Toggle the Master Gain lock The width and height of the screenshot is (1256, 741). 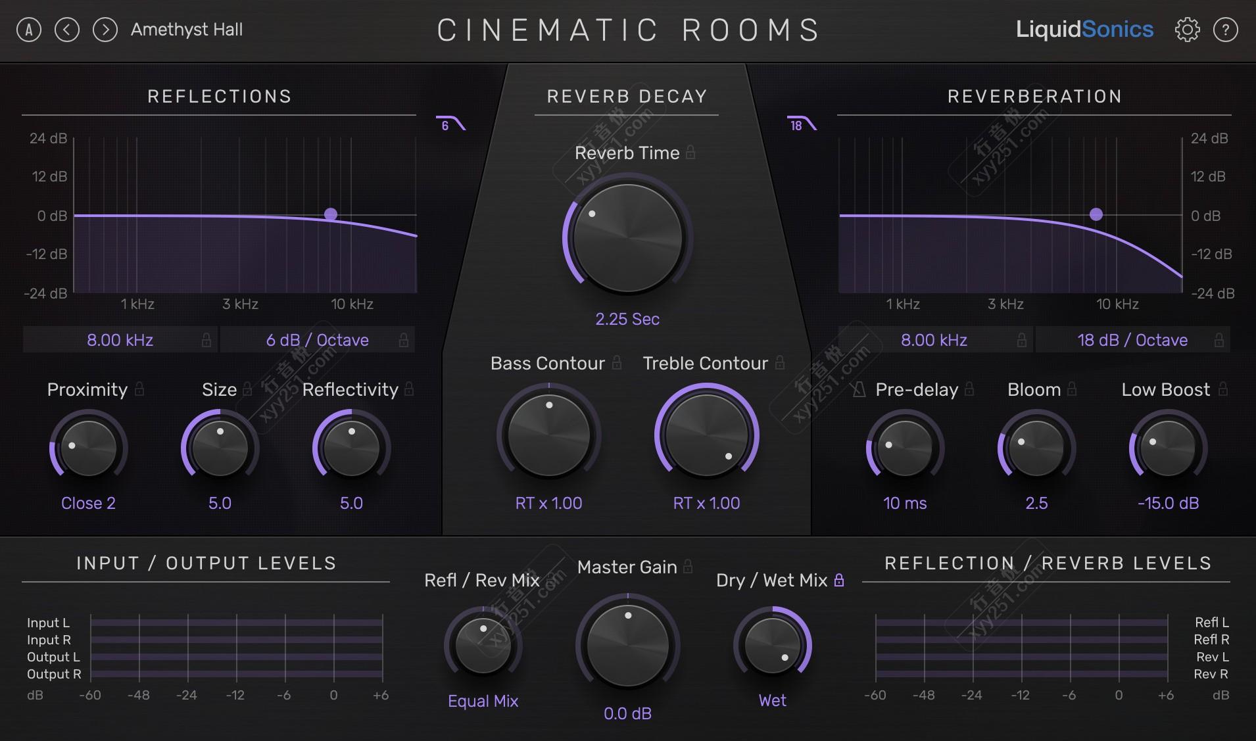(x=688, y=566)
